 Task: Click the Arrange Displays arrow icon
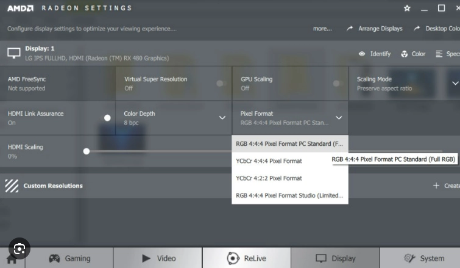point(349,29)
